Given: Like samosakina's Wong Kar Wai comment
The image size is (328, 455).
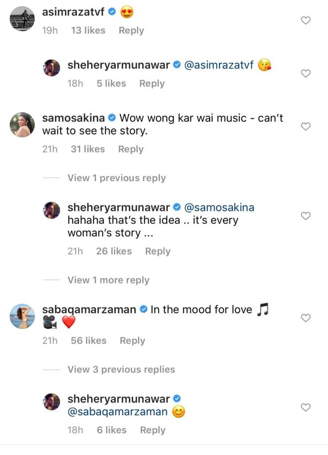Looking at the screenshot, I should point(306,127).
